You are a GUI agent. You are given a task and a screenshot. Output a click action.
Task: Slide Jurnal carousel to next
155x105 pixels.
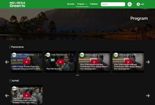click(148, 96)
